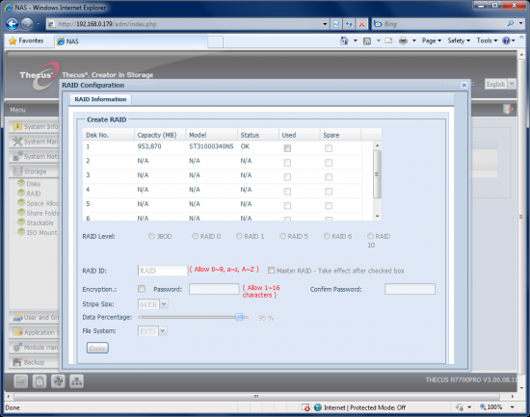The image size is (530, 417).
Task: Click the fan status icon in bottom bar
Action: 58,381
